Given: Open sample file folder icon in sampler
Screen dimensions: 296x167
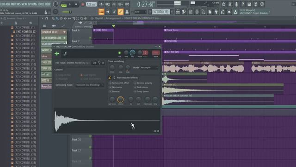Looking at the screenshot, I should click(x=94, y=63).
